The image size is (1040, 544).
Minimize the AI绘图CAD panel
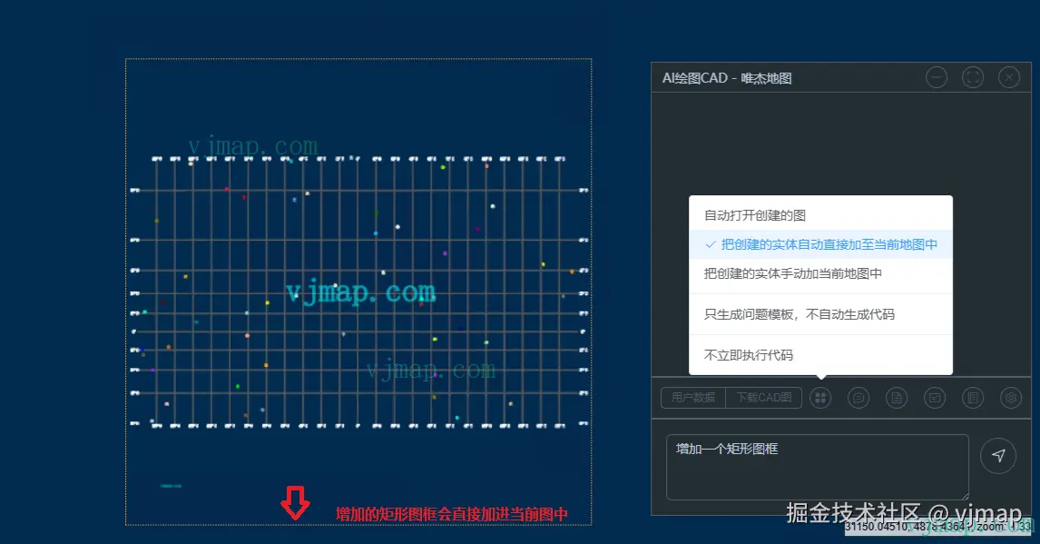[x=937, y=77]
